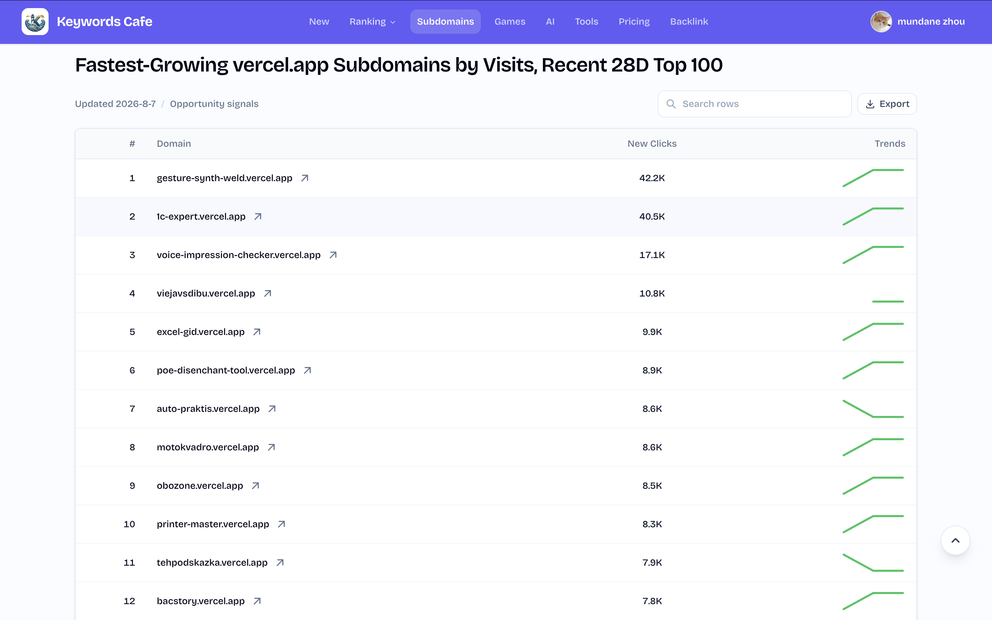This screenshot has height=620, width=992.
Task: Click the Keywords Cafe logo icon
Action: pyautogui.click(x=35, y=22)
